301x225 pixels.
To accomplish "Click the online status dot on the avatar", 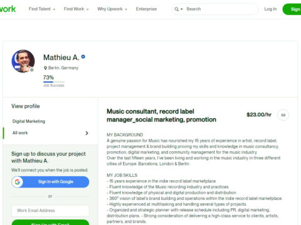I will coord(32,70).
